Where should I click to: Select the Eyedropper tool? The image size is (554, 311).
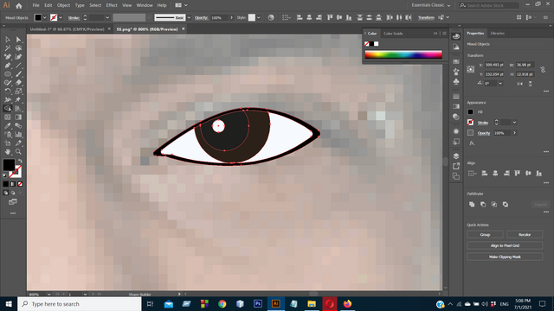(x=8, y=125)
